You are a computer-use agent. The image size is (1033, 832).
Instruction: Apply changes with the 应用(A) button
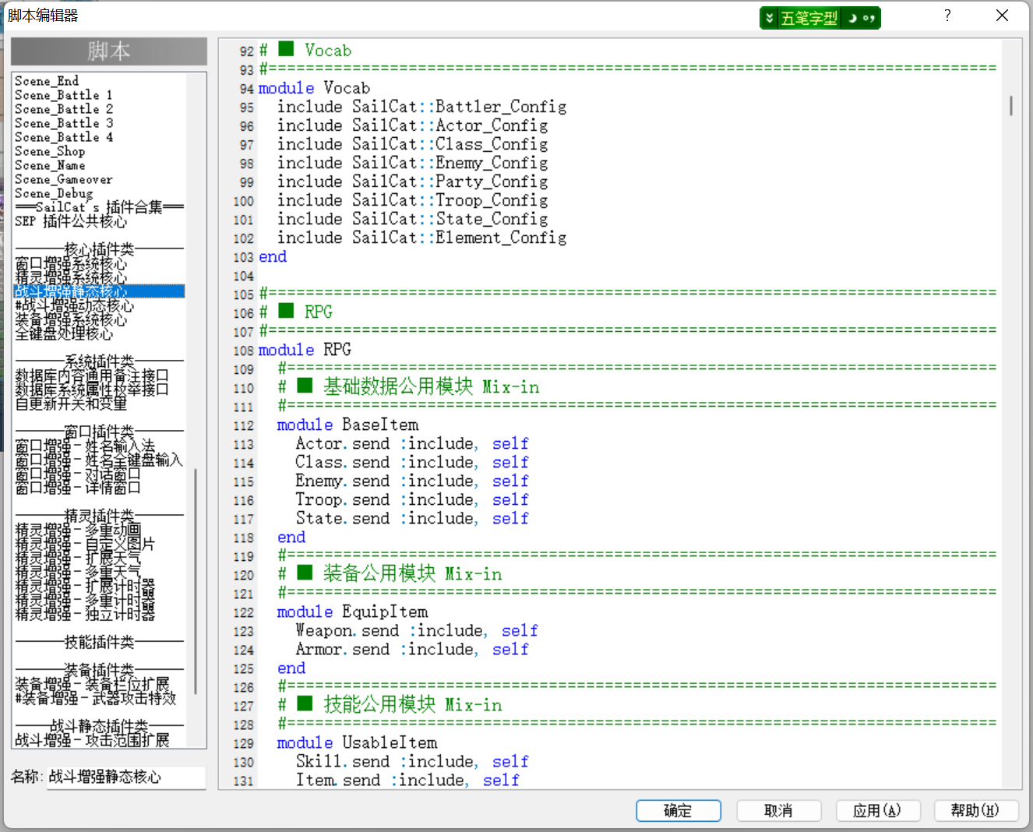pyautogui.click(x=877, y=811)
